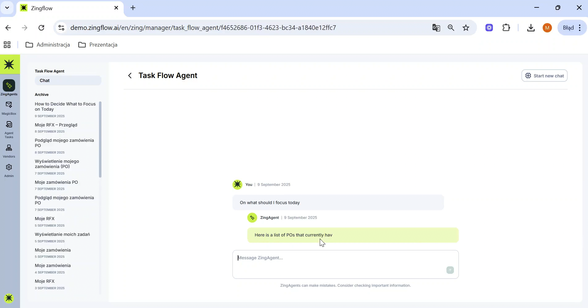Click the back arrow beside Task Flow Agent
This screenshot has width=588, height=308.
130,76
